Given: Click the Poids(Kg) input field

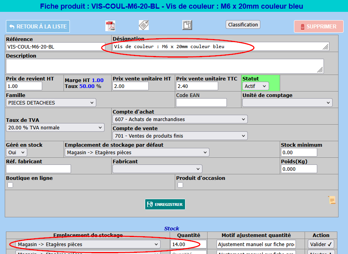Looking at the screenshot, I should click(299, 169).
